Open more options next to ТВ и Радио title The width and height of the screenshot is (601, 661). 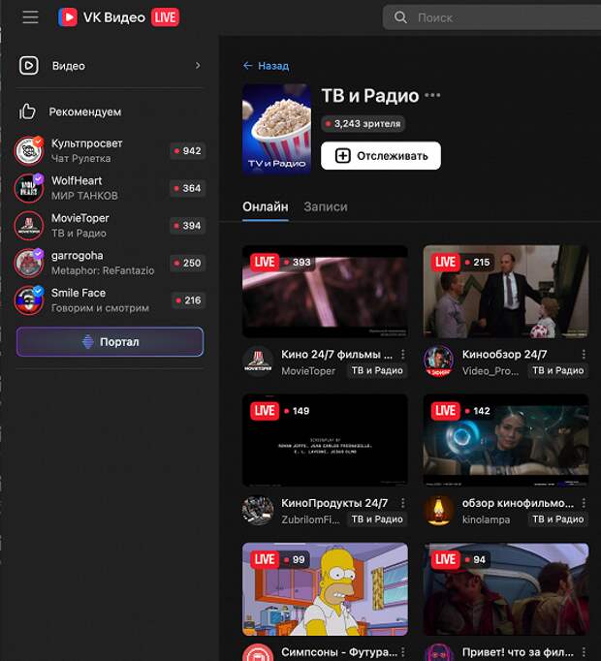coord(432,95)
